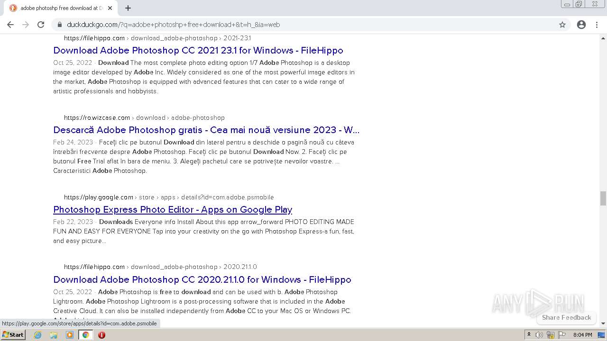Open the volume speaker tray icon
This screenshot has height=341, width=607.
click(539, 335)
